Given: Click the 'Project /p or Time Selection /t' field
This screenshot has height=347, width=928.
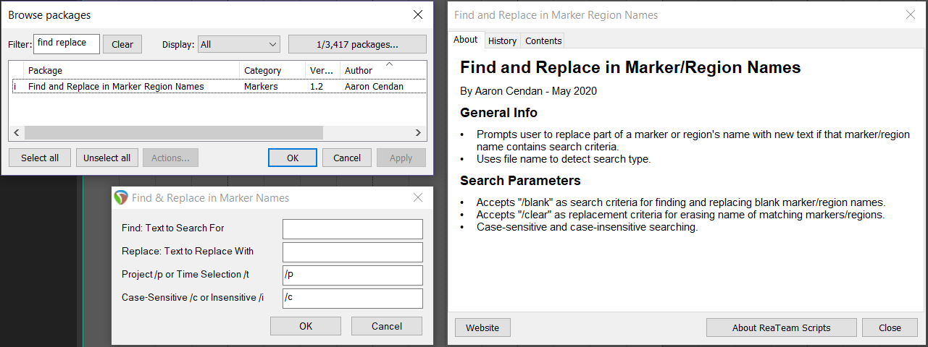Looking at the screenshot, I should 353,275.
